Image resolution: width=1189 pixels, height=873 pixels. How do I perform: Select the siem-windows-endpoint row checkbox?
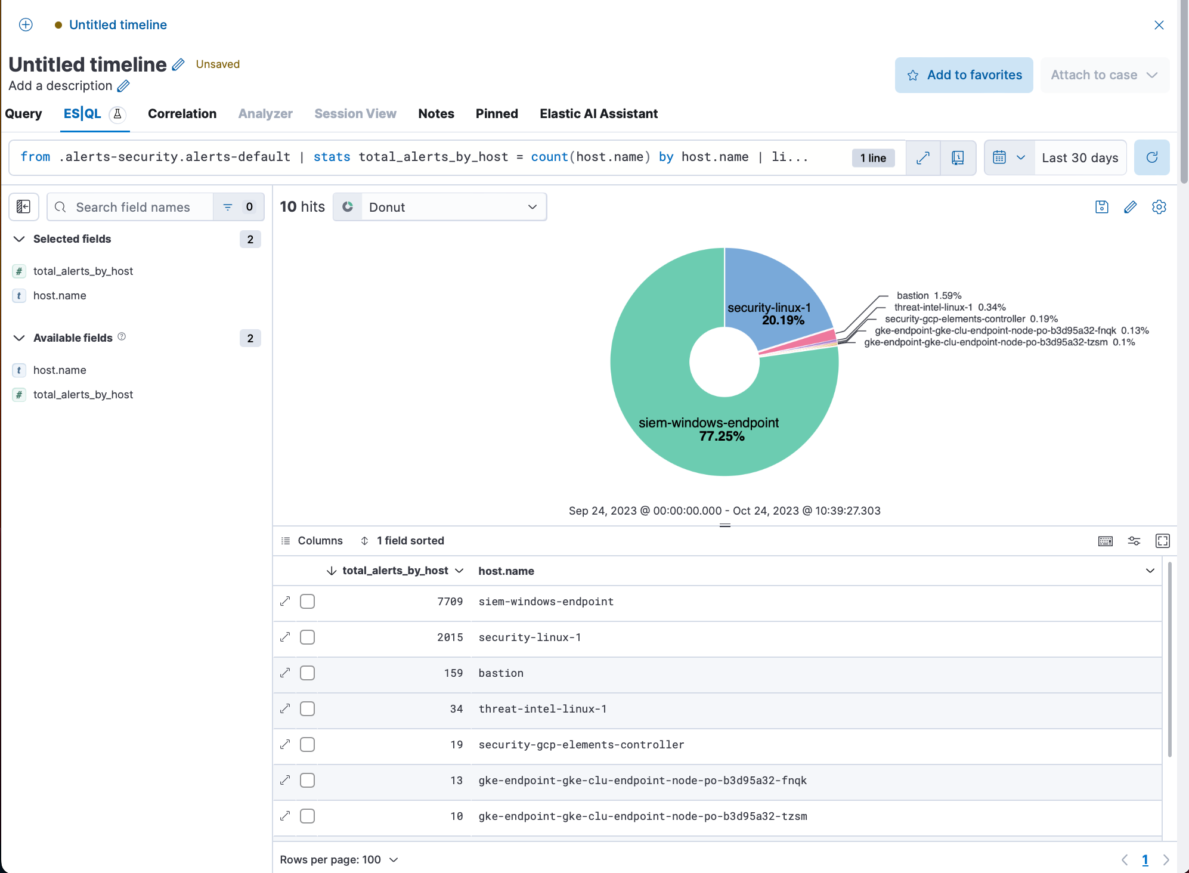[x=307, y=601]
